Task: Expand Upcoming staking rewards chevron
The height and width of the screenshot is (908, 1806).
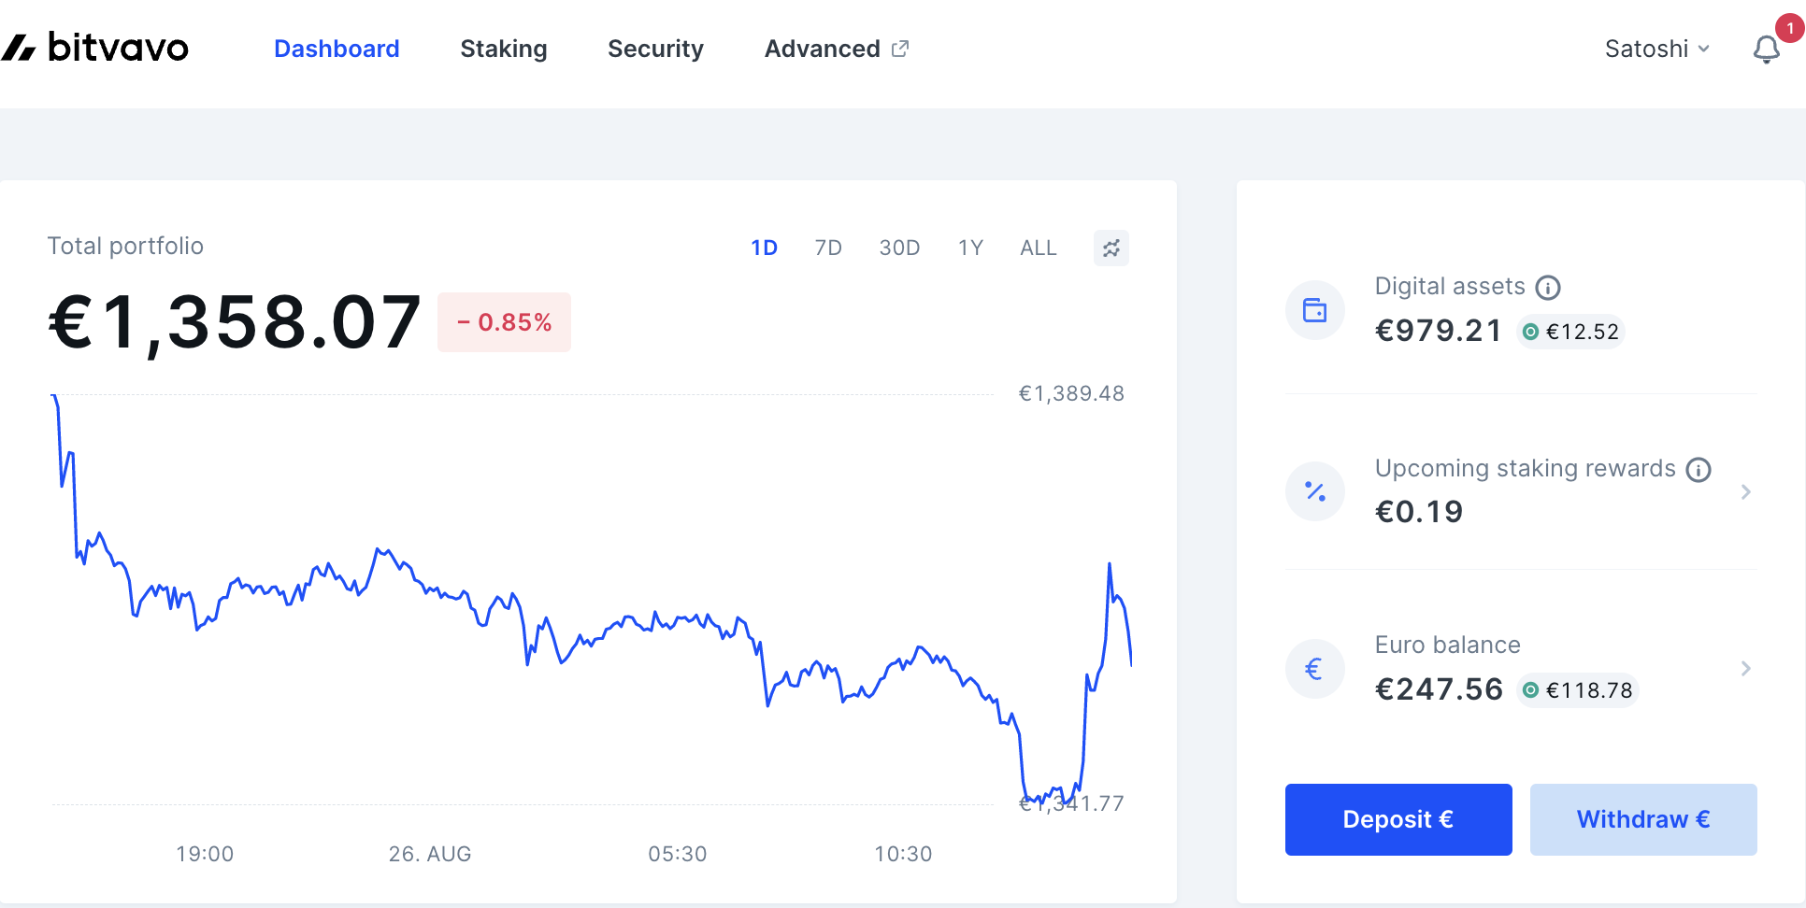Action: pyautogui.click(x=1745, y=491)
